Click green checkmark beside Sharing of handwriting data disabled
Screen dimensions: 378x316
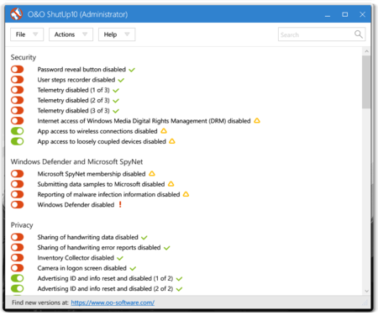pos(144,238)
